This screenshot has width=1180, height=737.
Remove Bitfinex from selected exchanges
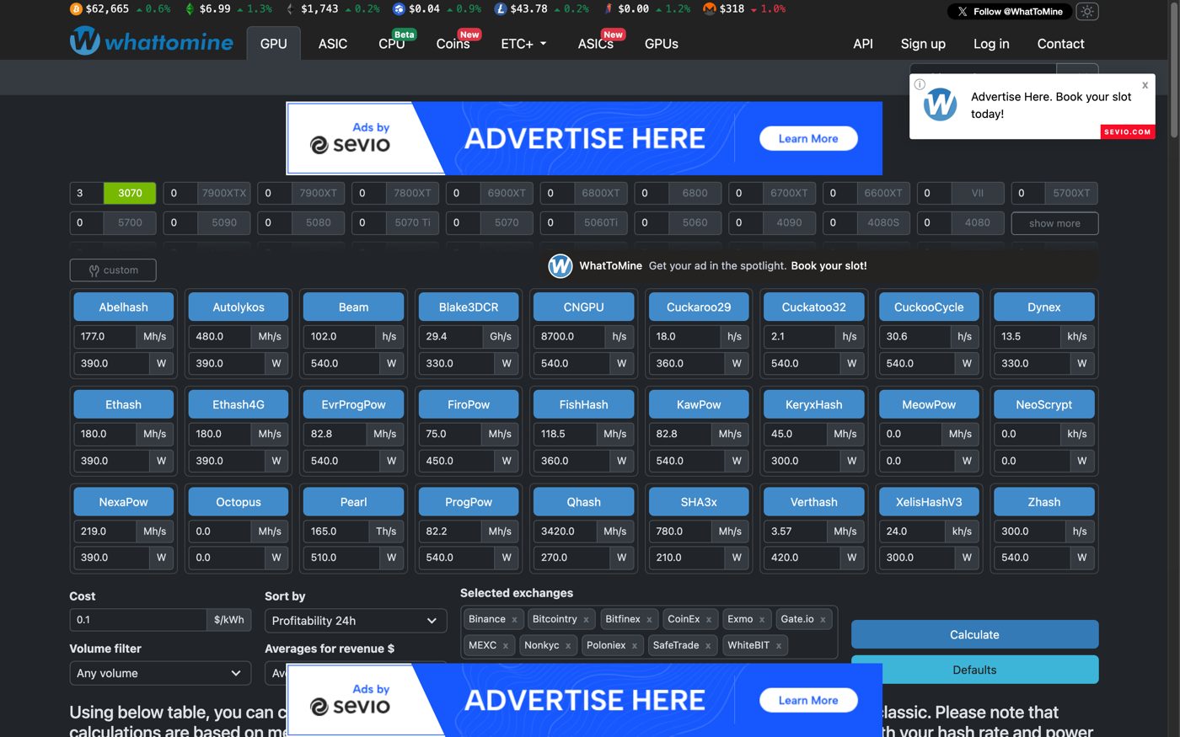649,620
